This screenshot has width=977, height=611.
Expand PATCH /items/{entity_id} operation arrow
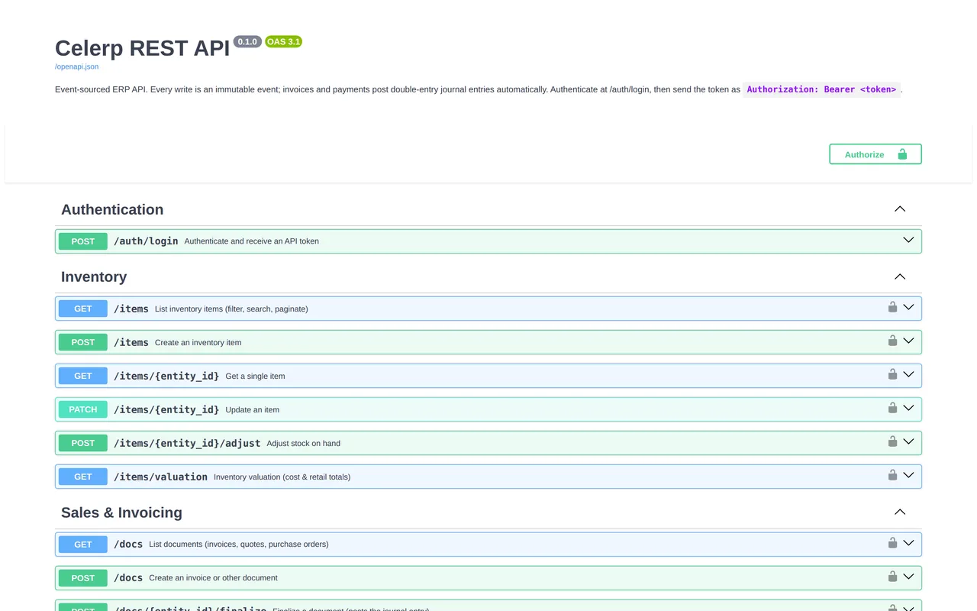pyautogui.click(x=908, y=408)
